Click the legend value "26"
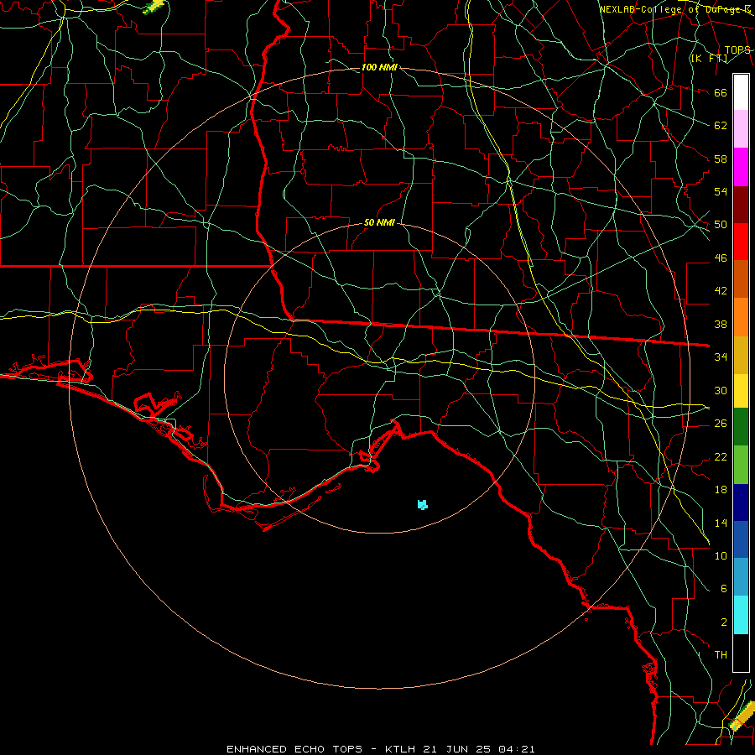Viewport: 755px width, 755px height. tap(721, 423)
